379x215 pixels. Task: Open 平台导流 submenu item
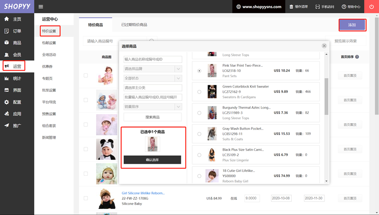point(49,102)
